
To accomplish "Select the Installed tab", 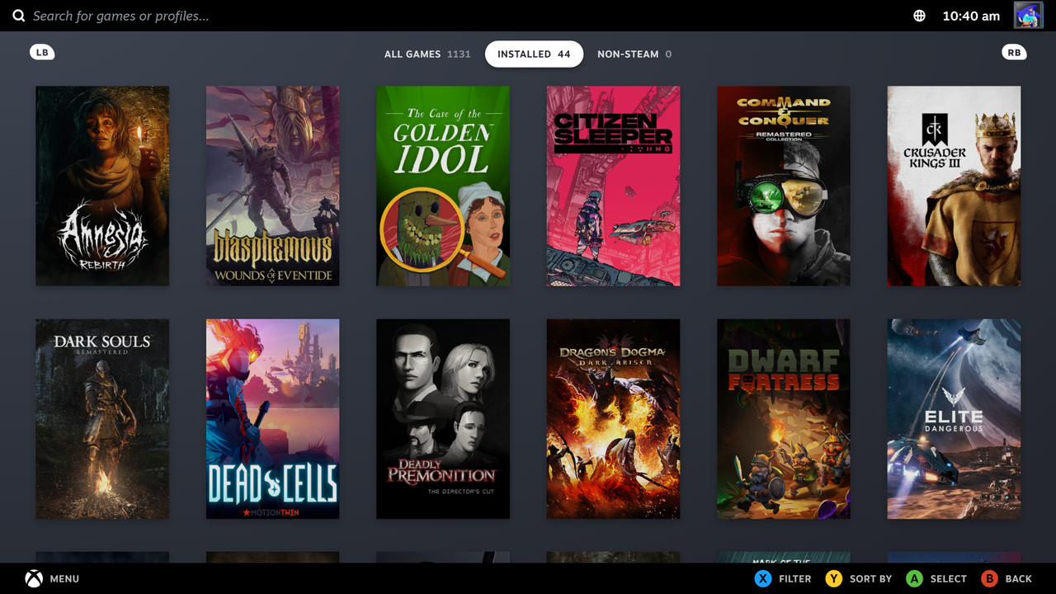I will click(534, 54).
